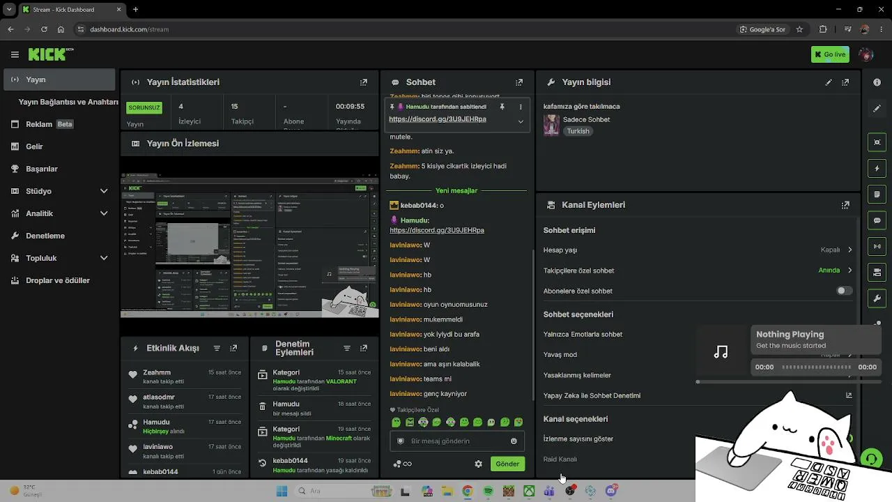This screenshot has width=892, height=502.
Task: Click in the Bir mesaj gönderin field
Action: point(456,441)
